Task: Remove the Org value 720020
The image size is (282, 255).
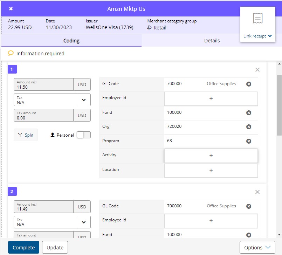Action: click(x=249, y=127)
